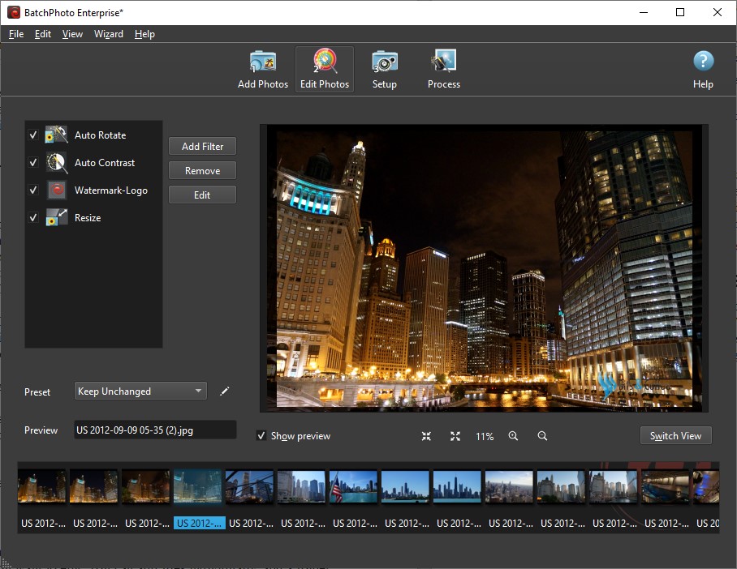The height and width of the screenshot is (569, 737).
Task: Disable the Watermark-Logo filter checkbox
Action: pos(33,190)
